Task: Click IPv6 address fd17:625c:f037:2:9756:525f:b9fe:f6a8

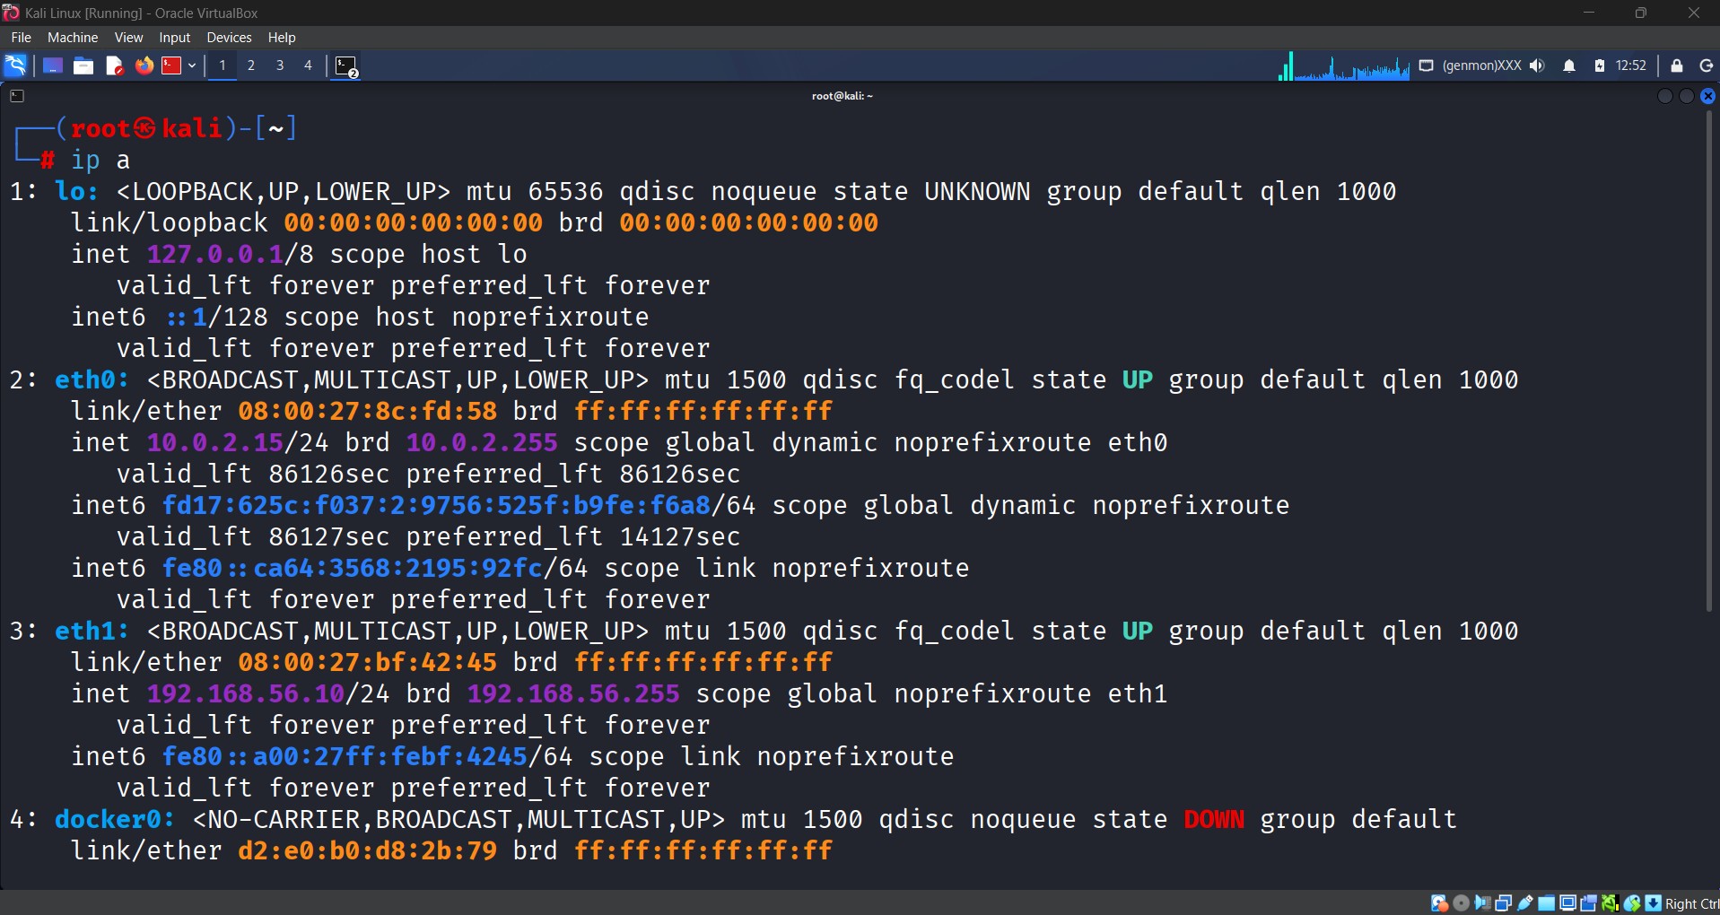Action: [436, 505]
